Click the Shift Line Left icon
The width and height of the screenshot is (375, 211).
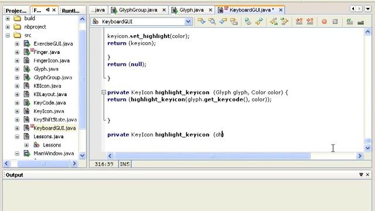(x=299, y=22)
